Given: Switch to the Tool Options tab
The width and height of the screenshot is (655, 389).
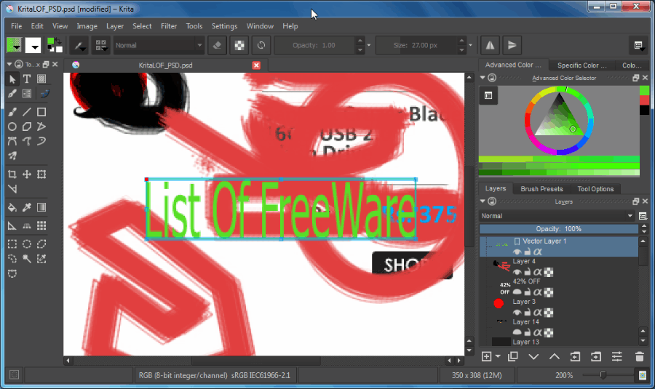Looking at the screenshot, I should click(x=595, y=188).
